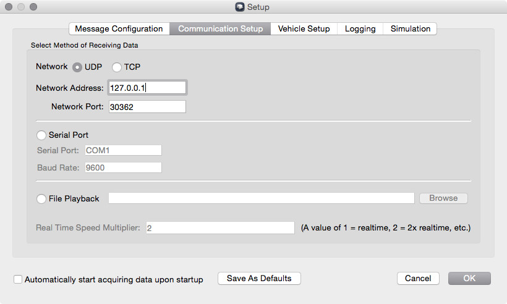Cancel the Setup dialog

(x=418, y=278)
